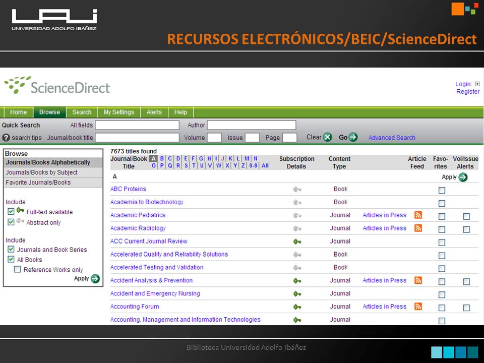Open Accident and Emergency Nursing link
Viewport: 484px width, 363px height.
tap(155, 293)
